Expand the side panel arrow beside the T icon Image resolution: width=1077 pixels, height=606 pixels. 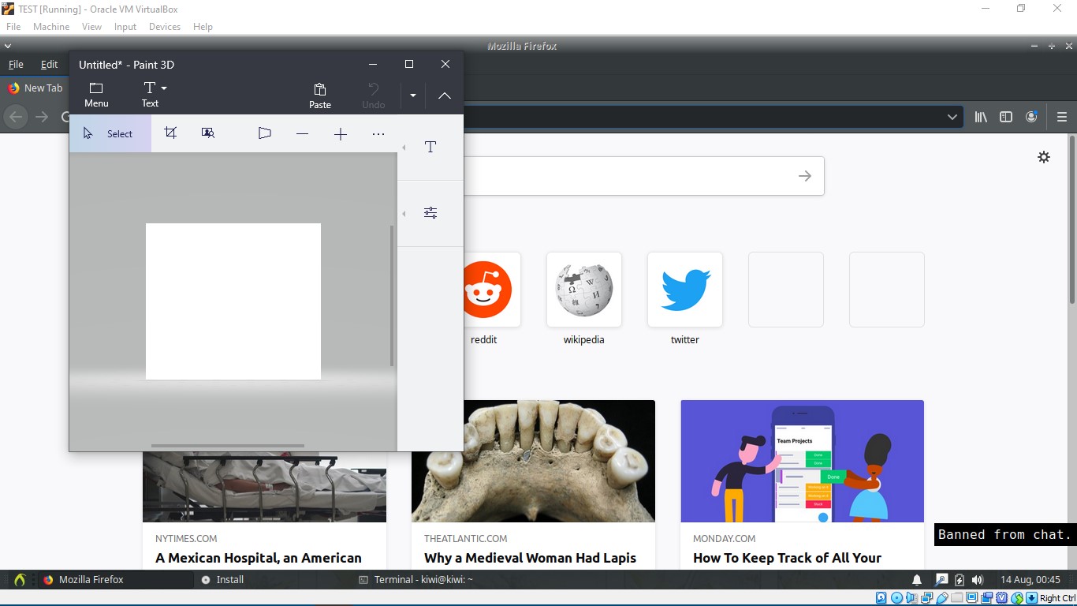(x=404, y=148)
